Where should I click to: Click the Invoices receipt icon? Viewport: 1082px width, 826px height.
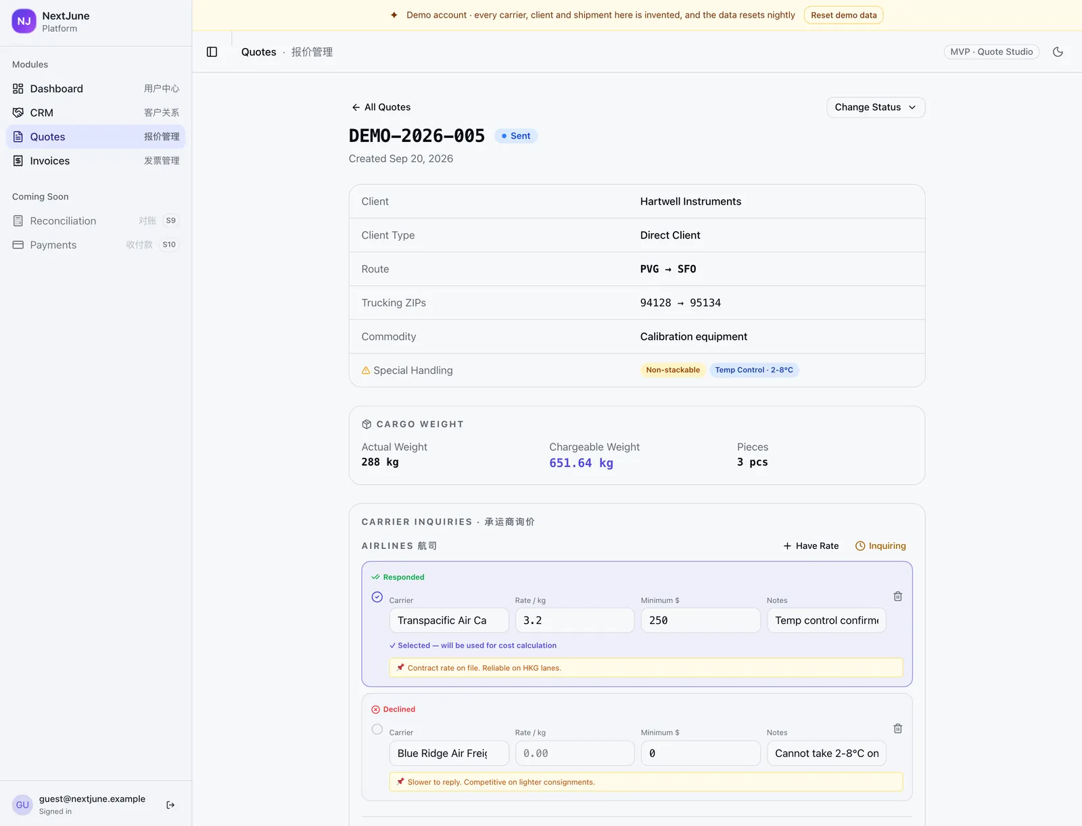[18, 161]
